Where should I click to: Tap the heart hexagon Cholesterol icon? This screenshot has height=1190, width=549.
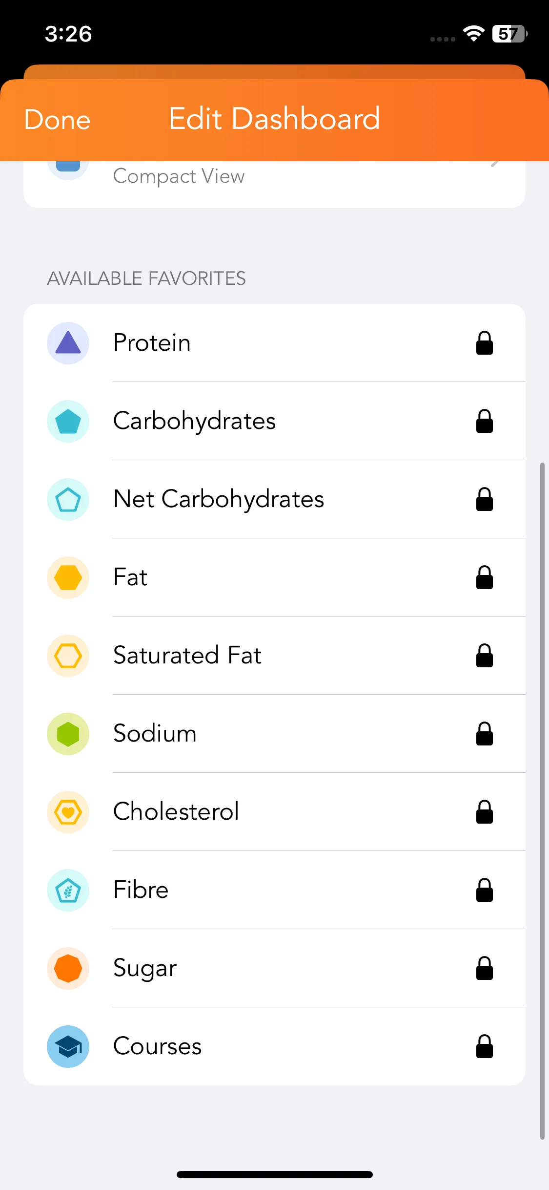click(68, 812)
